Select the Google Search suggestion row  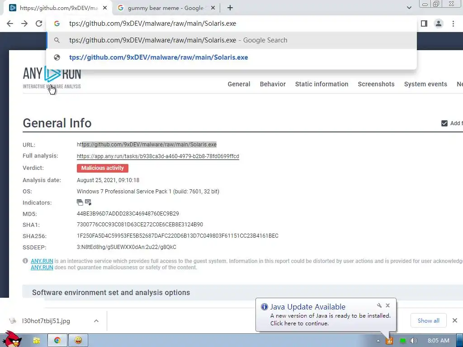tap(231, 40)
